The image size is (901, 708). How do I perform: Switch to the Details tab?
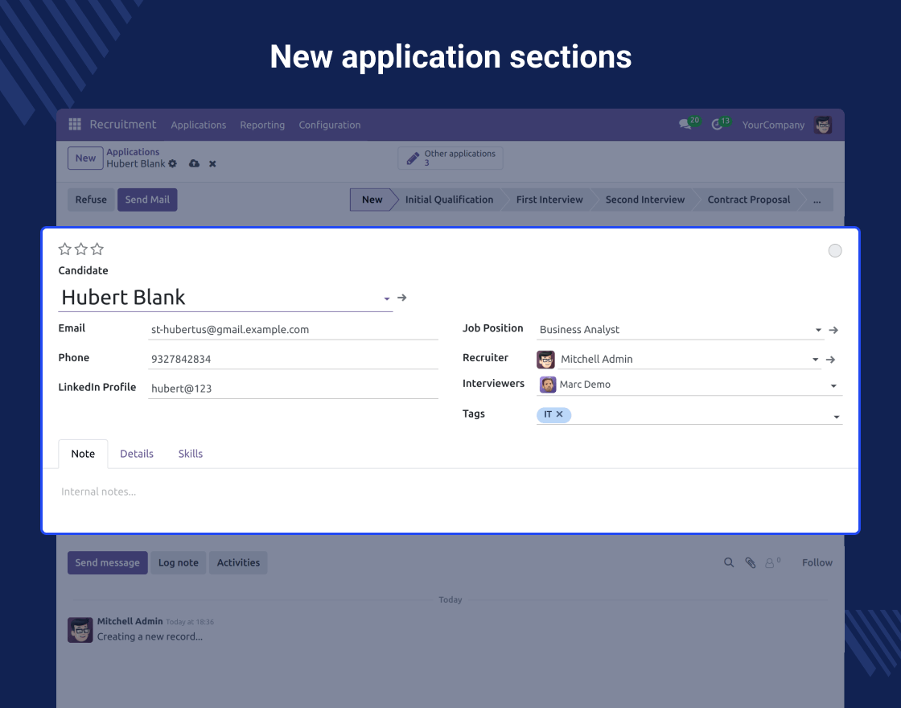(137, 454)
